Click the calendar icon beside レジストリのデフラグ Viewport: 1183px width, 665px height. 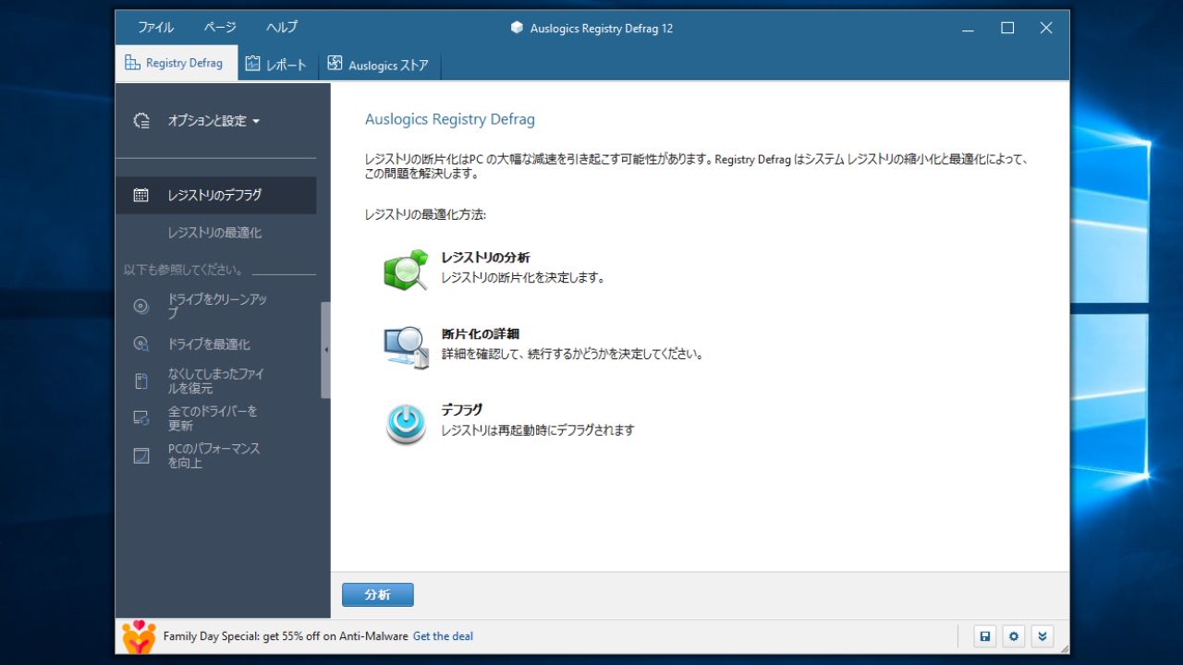(x=140, y=195)
